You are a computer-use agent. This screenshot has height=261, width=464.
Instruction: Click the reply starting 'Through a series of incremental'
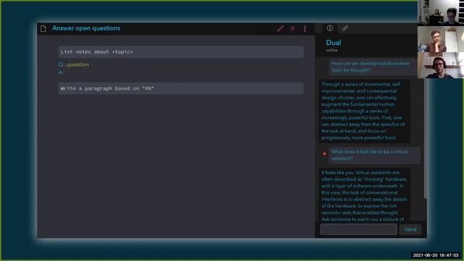pos(364,111)
